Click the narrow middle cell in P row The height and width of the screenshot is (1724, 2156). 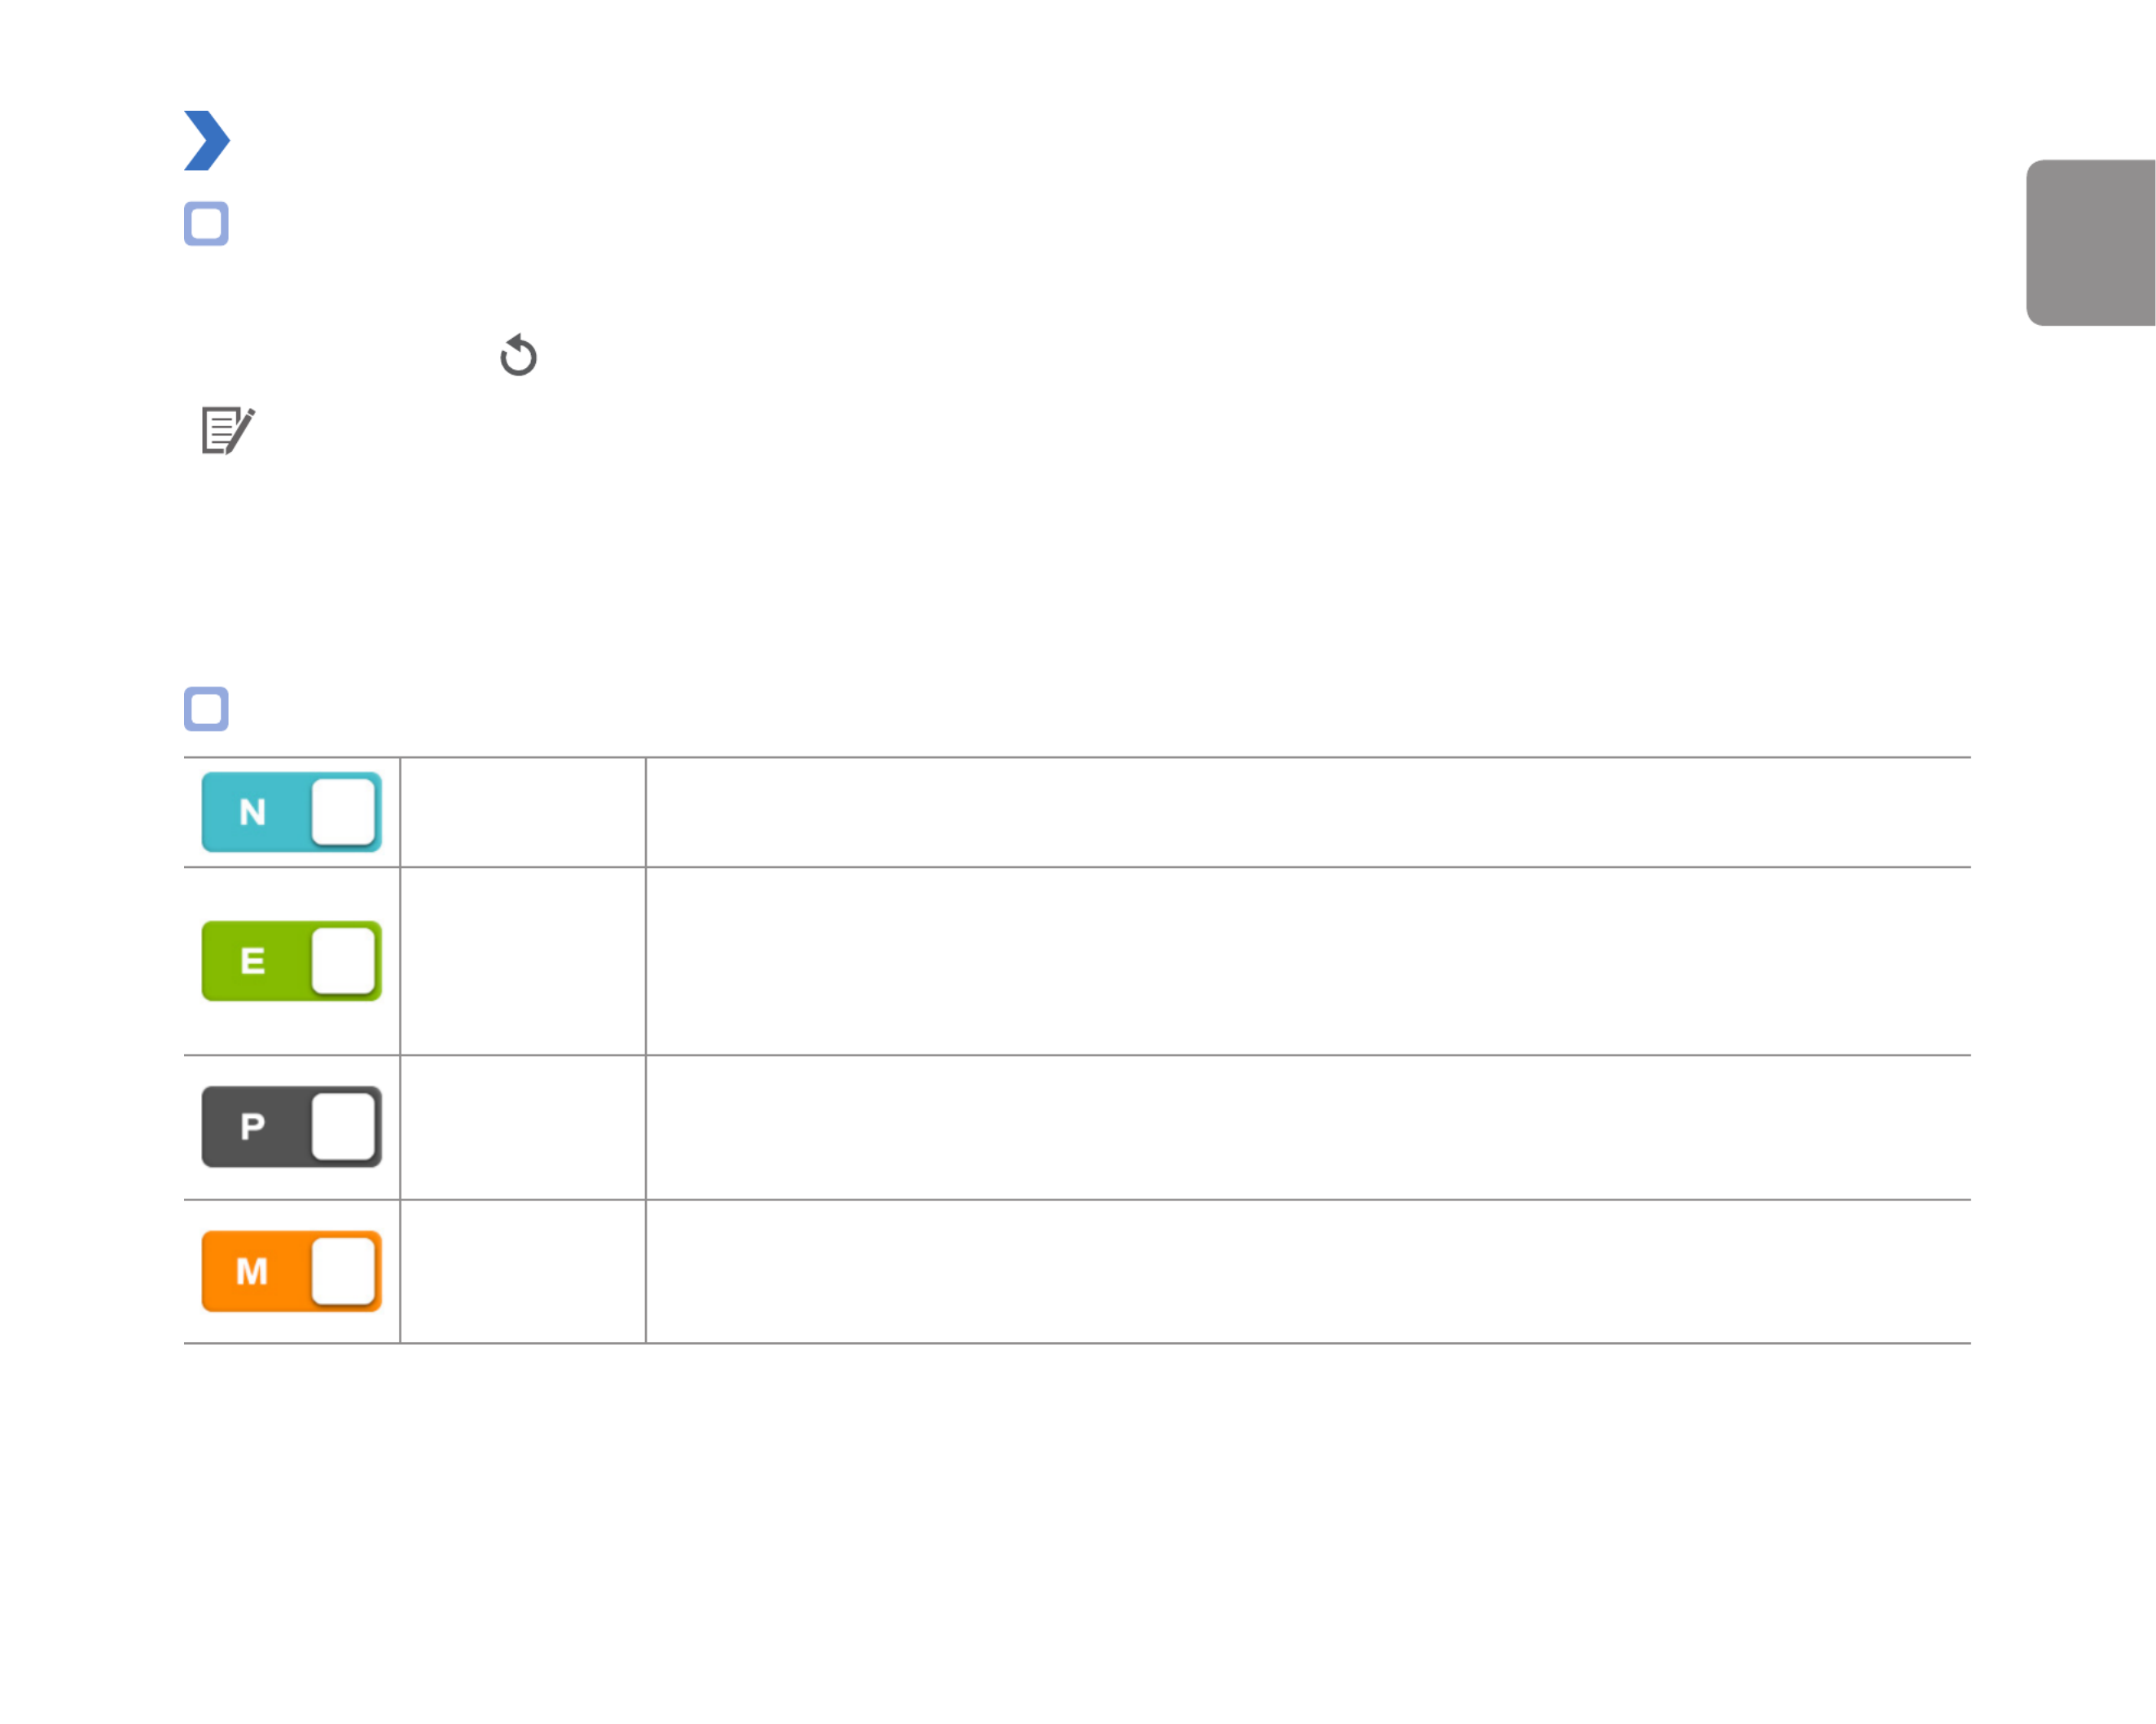tap(523, 1127)
